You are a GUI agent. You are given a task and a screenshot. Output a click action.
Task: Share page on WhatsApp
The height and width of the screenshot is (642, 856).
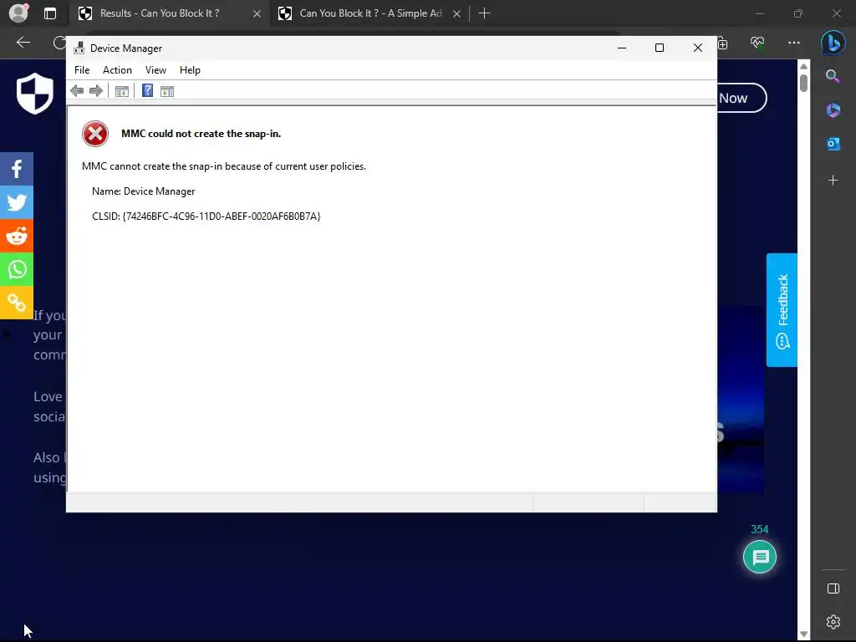(17, 269)
